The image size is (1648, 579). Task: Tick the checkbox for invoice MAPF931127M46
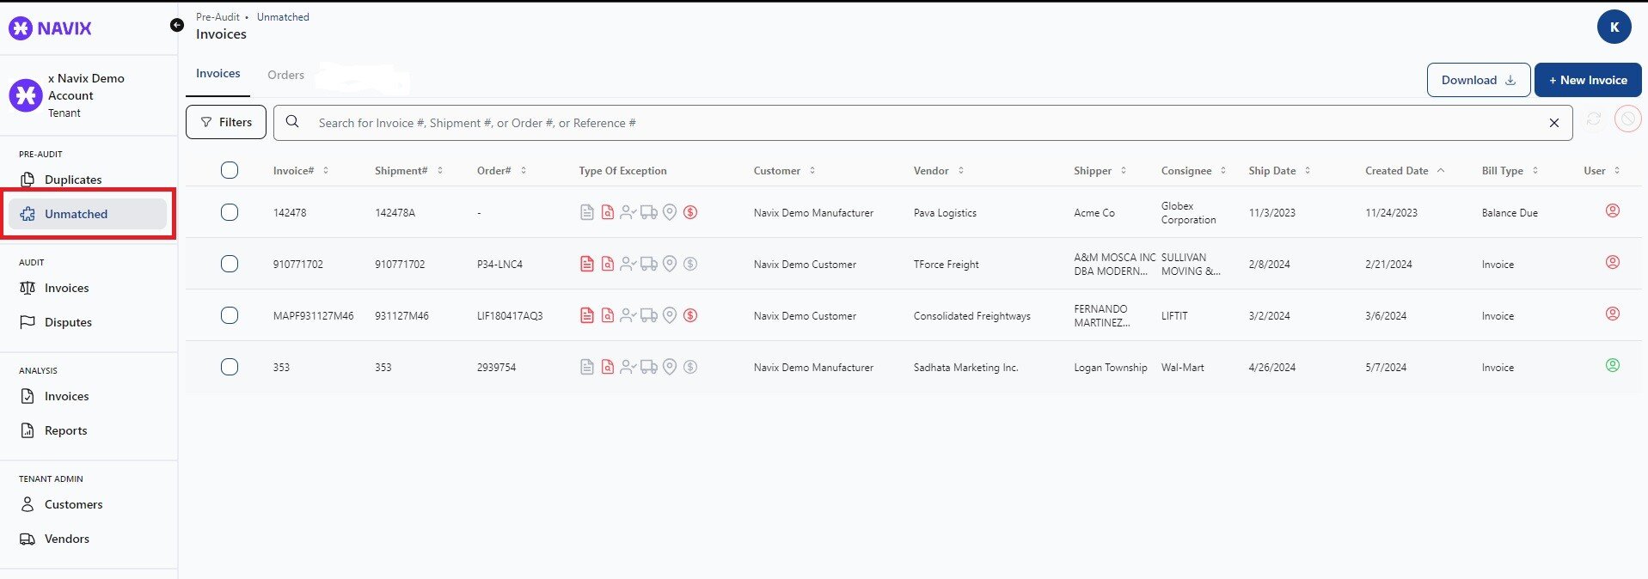230,315
